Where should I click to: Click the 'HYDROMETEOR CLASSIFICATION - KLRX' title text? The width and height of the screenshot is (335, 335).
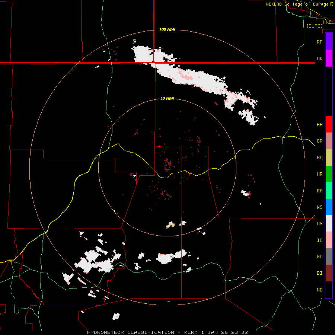(x=143, y=332)
